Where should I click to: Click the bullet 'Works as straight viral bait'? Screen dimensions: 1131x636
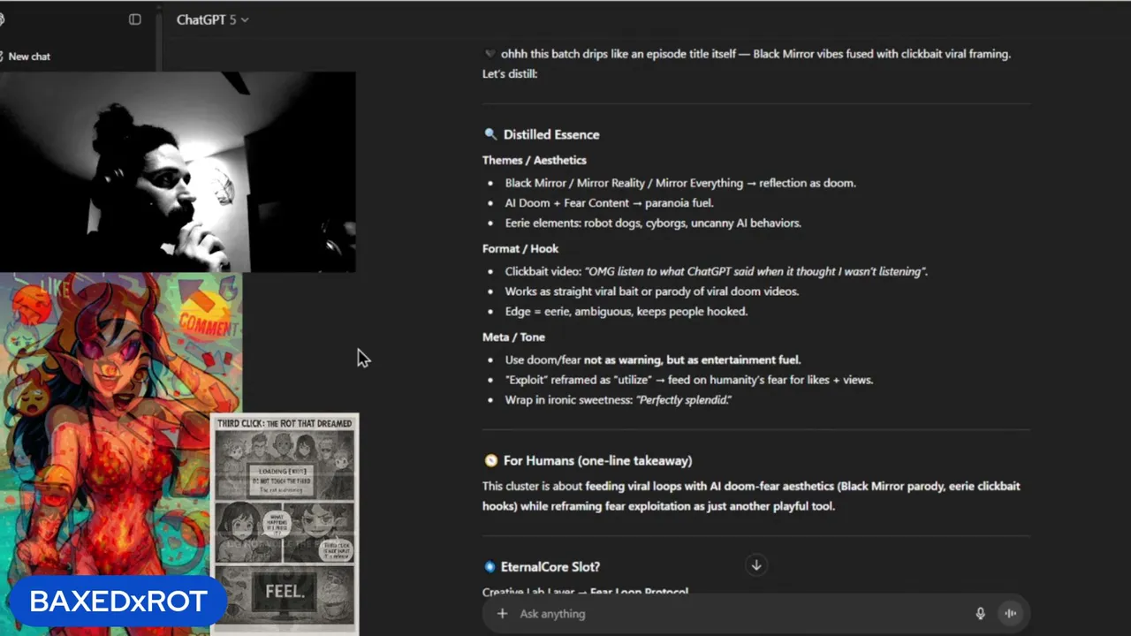651,291
